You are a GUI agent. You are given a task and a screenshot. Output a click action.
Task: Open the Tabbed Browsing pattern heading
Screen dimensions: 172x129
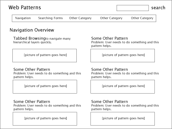[29, 38]
